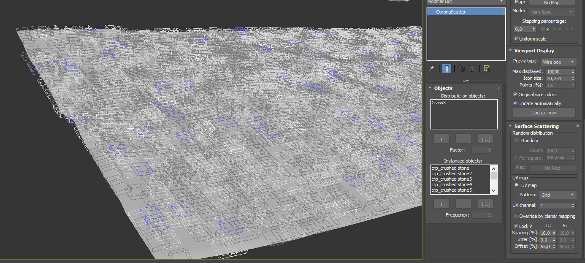Open the Pattern dropdown showing Grid
This screenshot has height=263, width=585.
coord(558,195)
